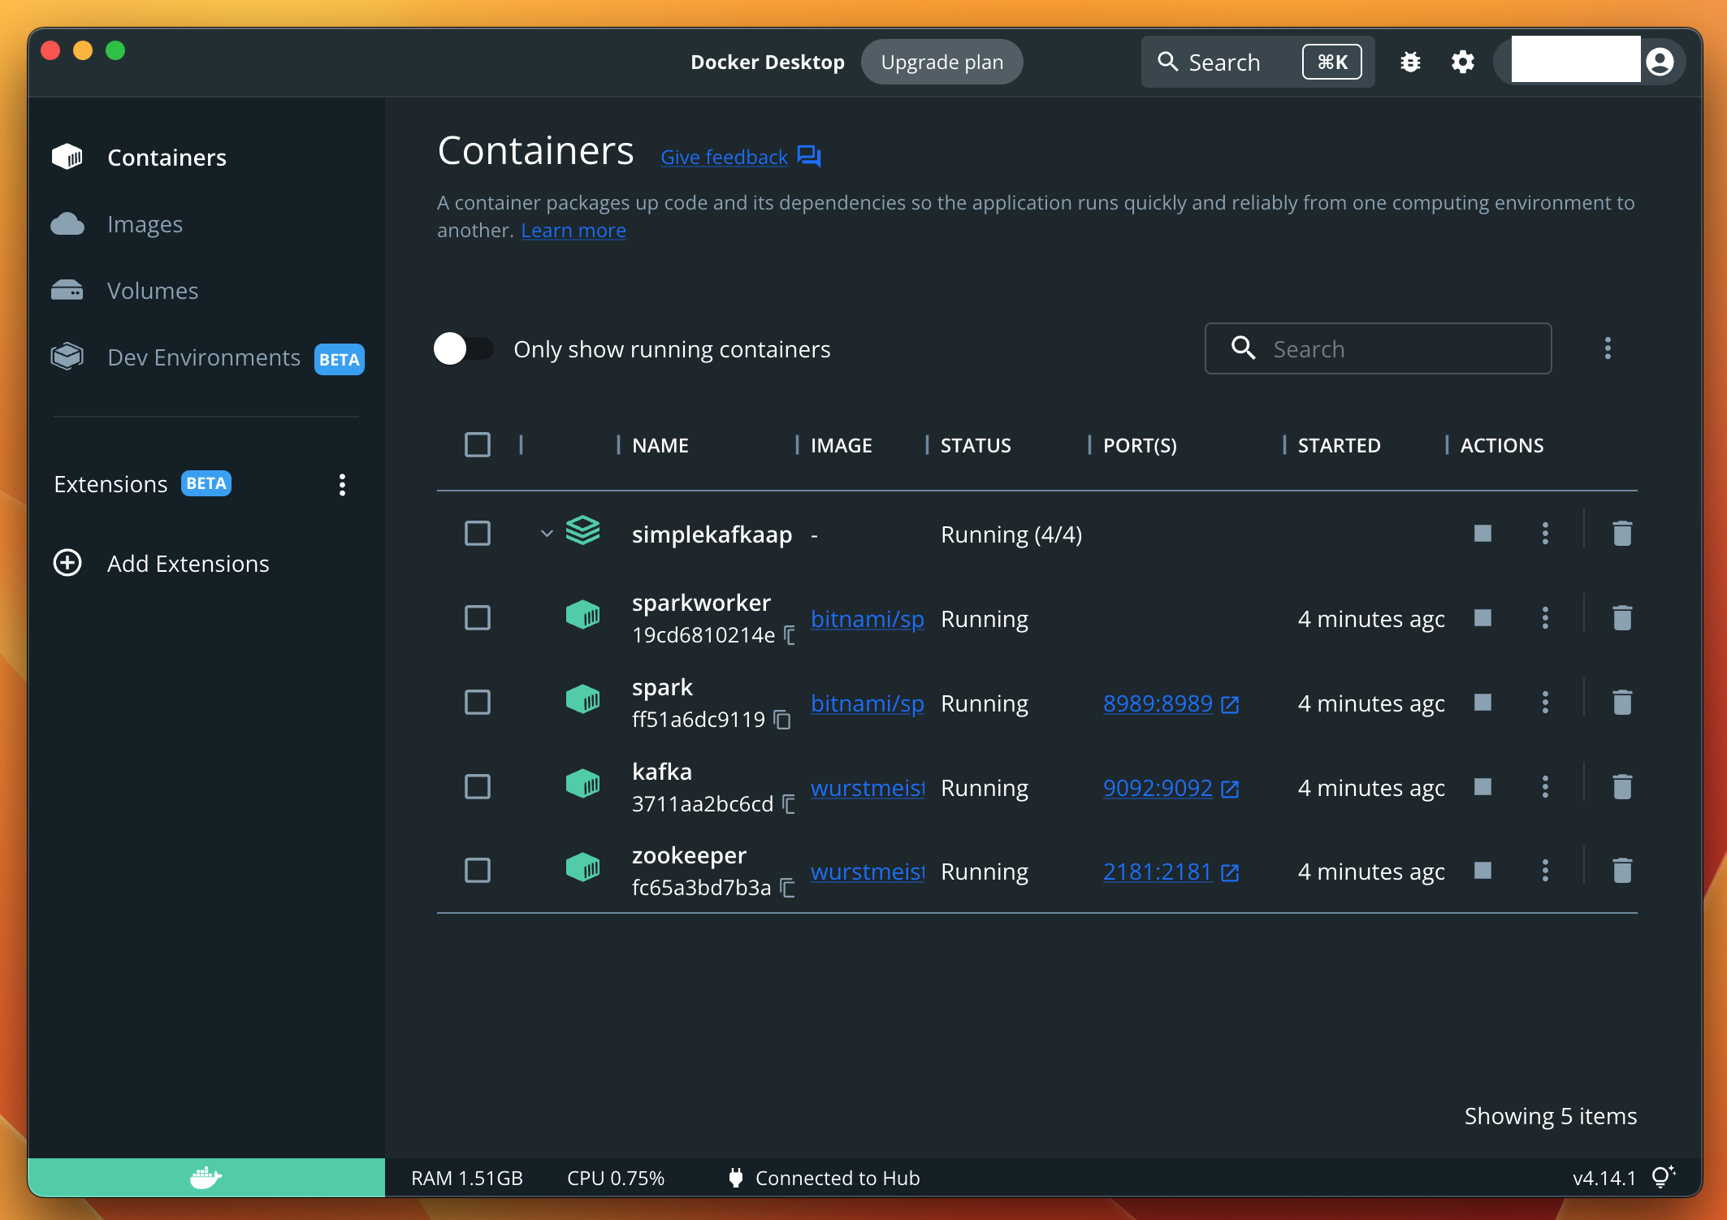Delete the spark container
Screen dimensions: 1727x1220
pyautogui.click(x=1621, y=702)
